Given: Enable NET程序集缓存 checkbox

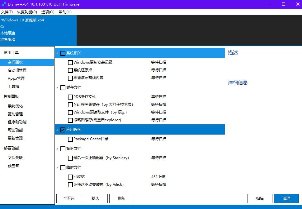Looking at the screenshot, I should tap(70, 105).
